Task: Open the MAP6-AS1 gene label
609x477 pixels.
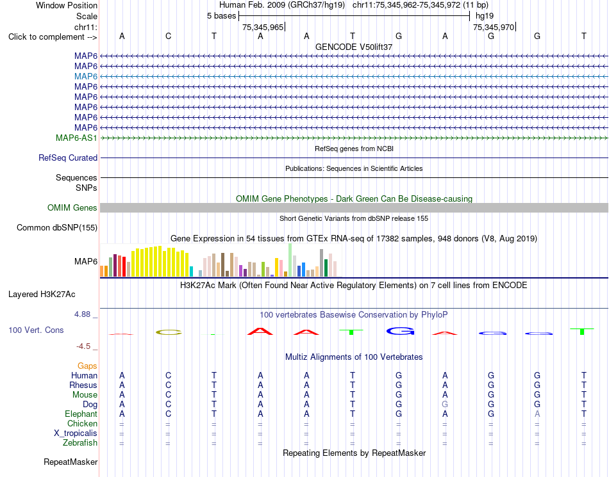Action: (x=76, y=138)
